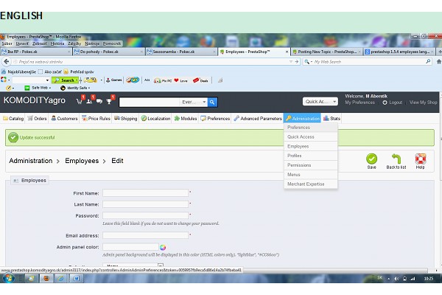Open the trophy notification icon
Image resolution: width=442 pixels, height=295 pixels.
(109, 101)
